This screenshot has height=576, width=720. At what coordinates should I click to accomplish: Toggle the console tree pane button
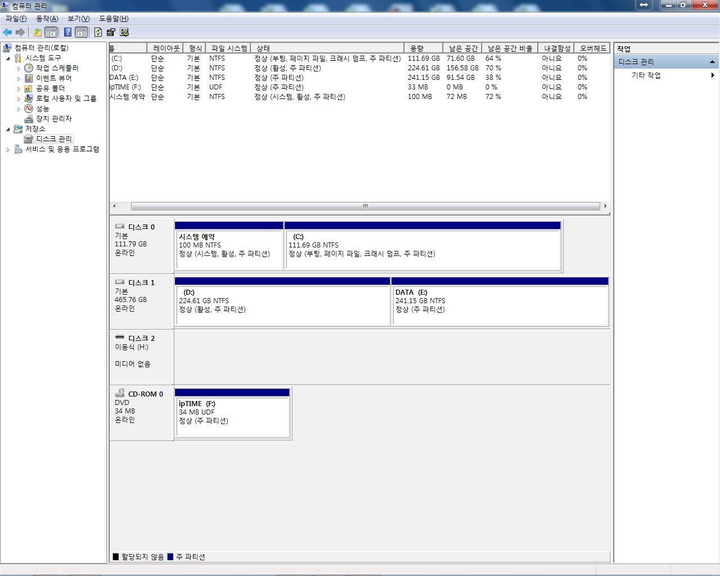51,33
